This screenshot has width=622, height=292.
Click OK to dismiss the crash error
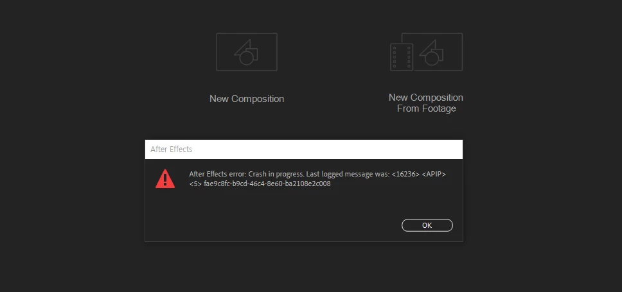427,225
